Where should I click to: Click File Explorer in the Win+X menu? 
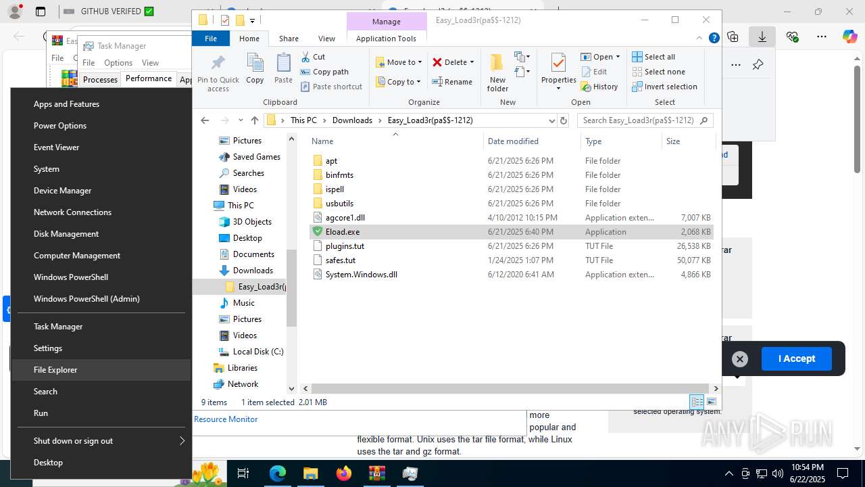(x=101, y=370)
